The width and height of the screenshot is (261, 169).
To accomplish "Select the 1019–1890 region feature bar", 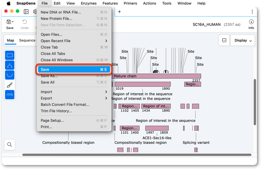I will (x=143, y=84).
